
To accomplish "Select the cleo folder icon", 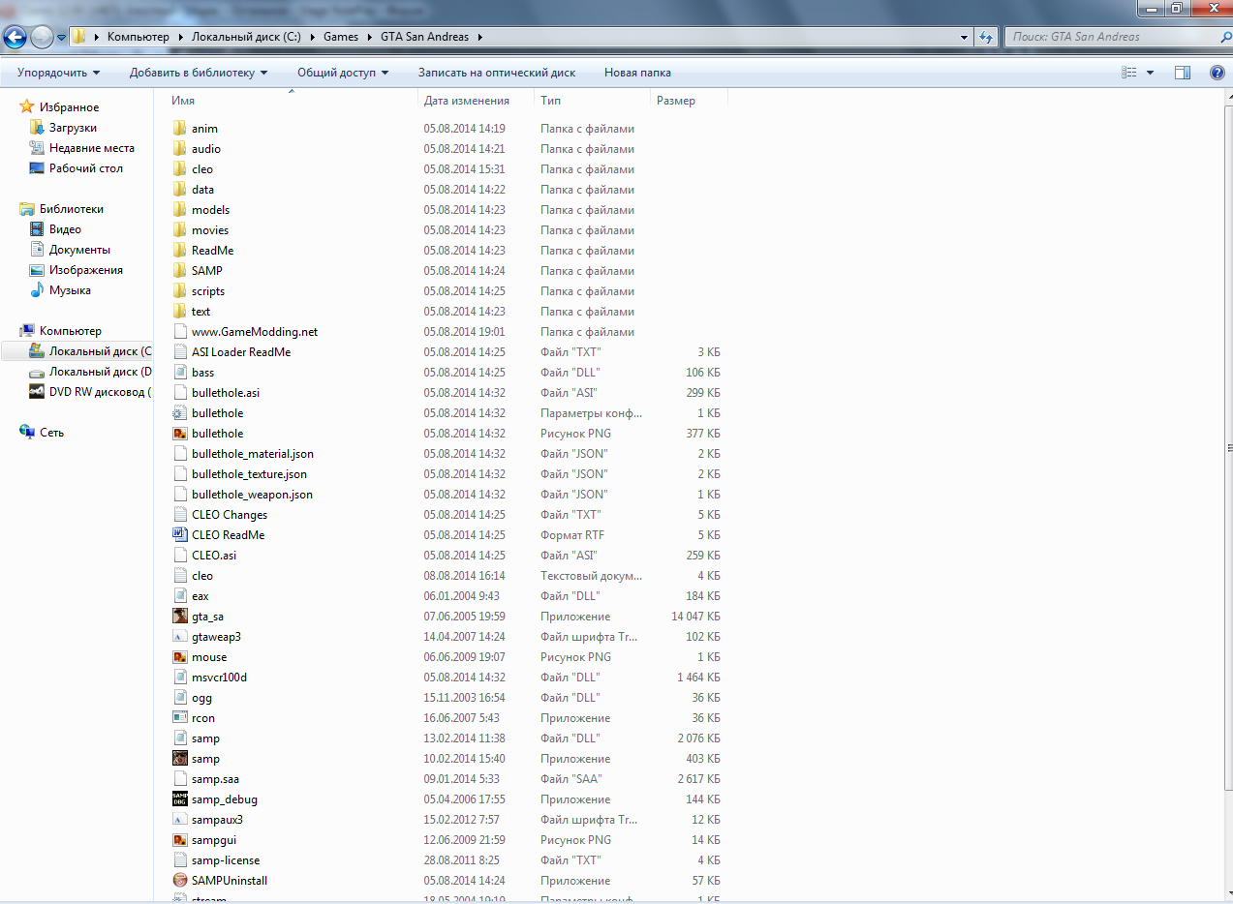I will (179, 169).
